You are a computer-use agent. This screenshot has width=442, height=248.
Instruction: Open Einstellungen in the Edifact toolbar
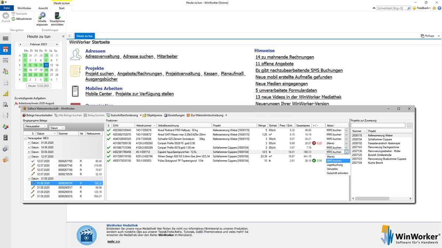[174, 115]
